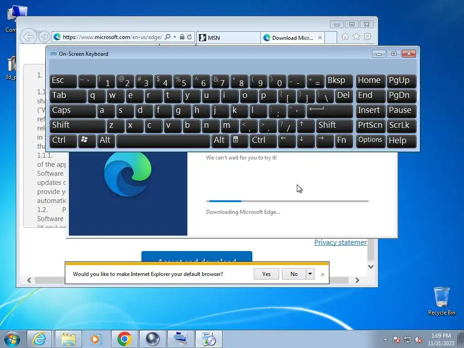The height and width of the screenshot is (348, 464).
Task: Toggle the right Ctrl key on the keyboard
Action: 263,140
